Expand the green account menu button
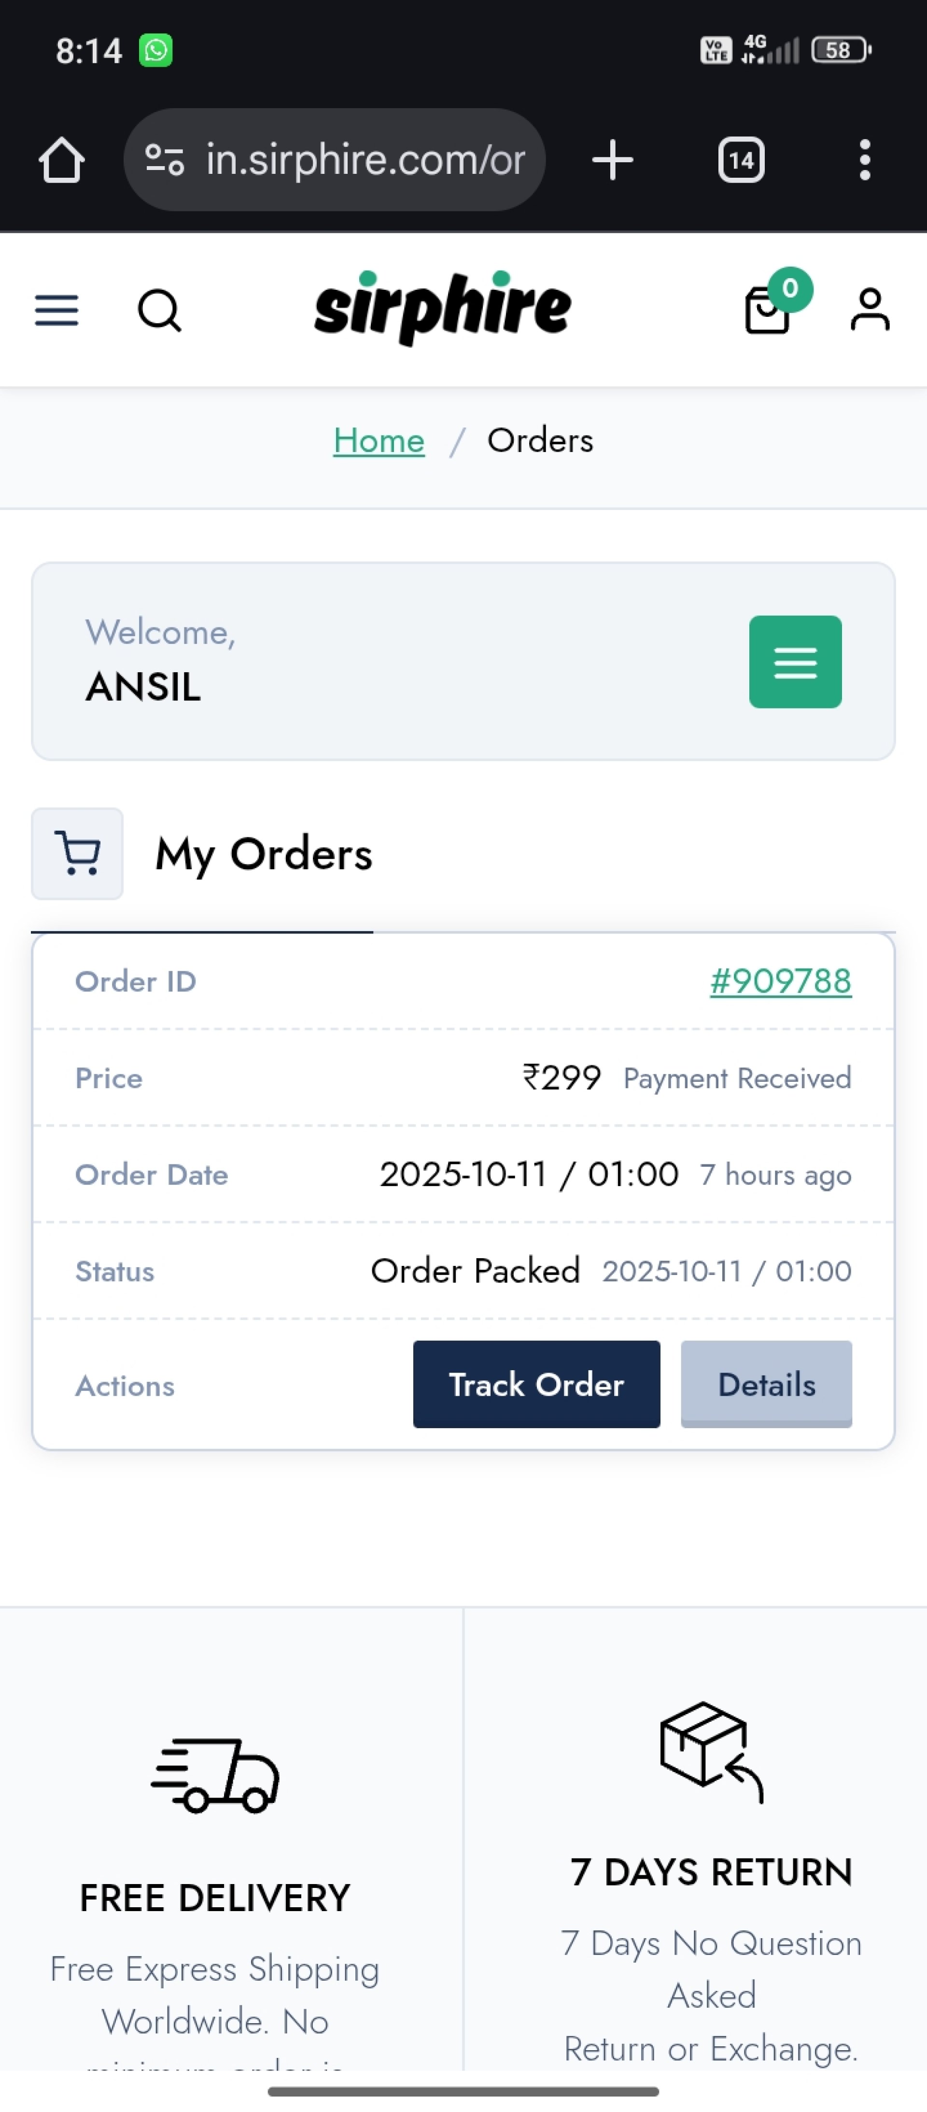Screen dimensions: 927x2112 795,662
